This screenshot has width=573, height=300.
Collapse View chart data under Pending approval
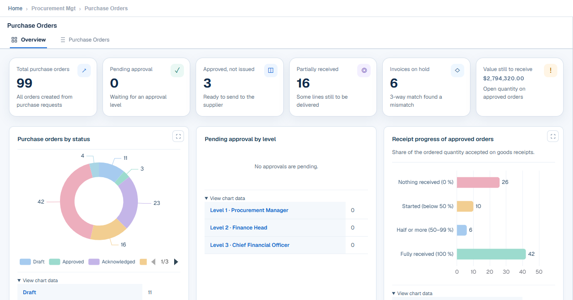coord(225,198)
